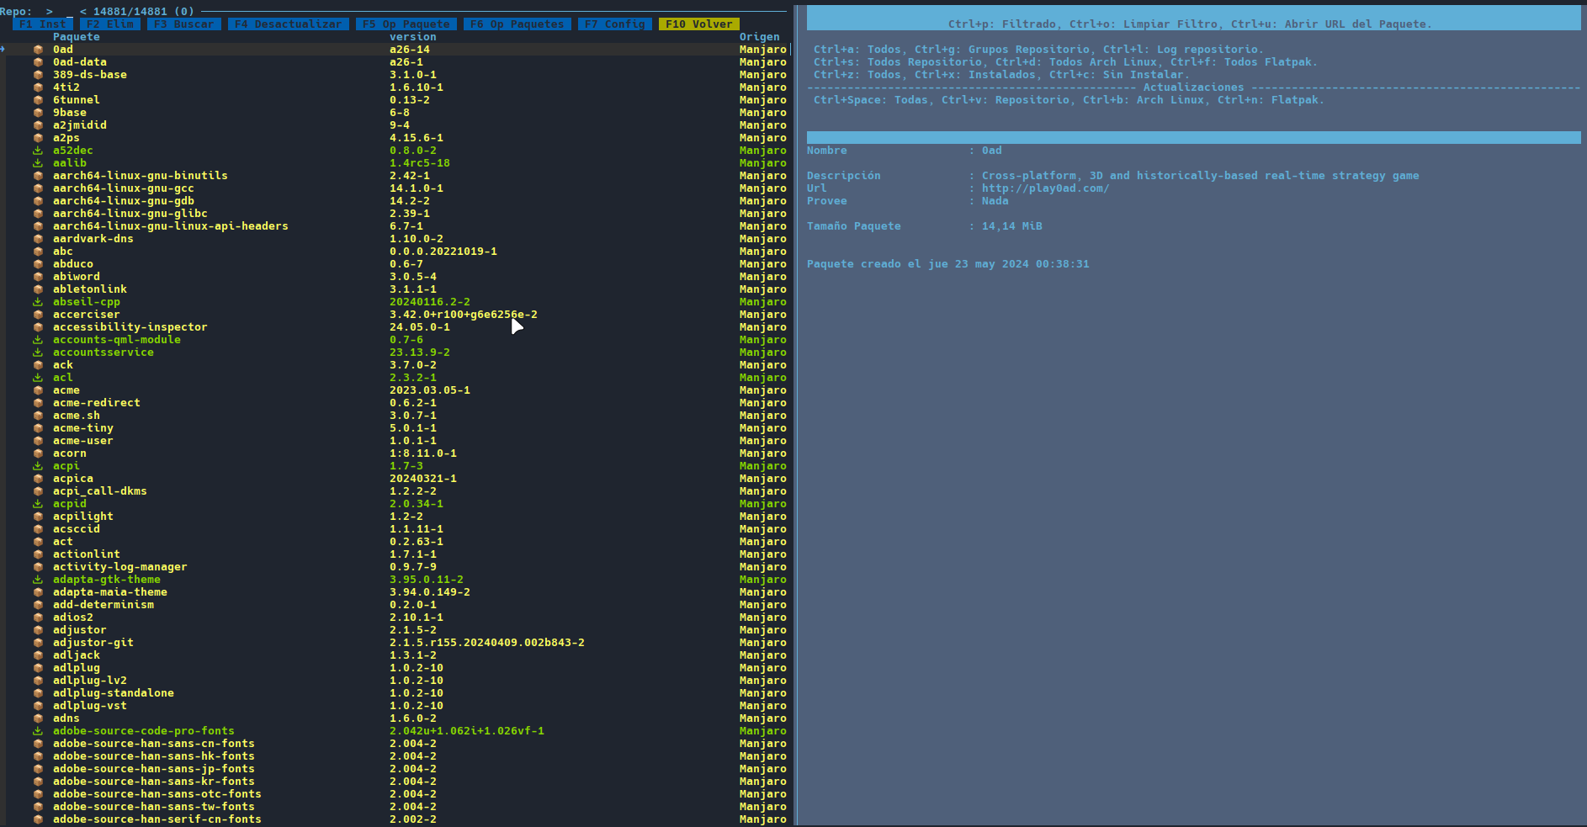Click the version column header
Screen dimensions: 1587x827
coord(413,37)
